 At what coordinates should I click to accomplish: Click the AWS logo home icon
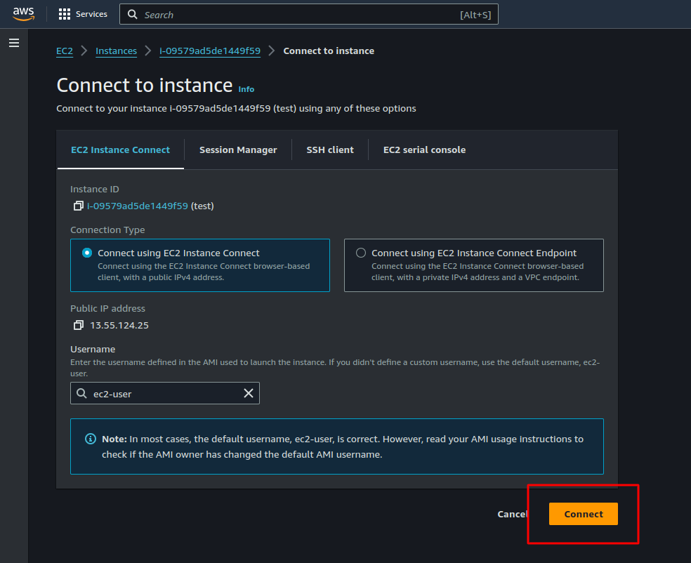tap(23, 14)
